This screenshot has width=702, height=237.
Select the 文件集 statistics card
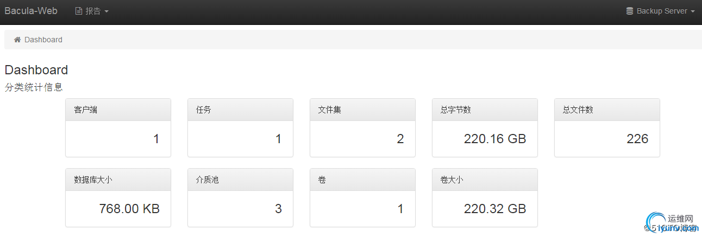pyautogui.click(x=362, y=128)
